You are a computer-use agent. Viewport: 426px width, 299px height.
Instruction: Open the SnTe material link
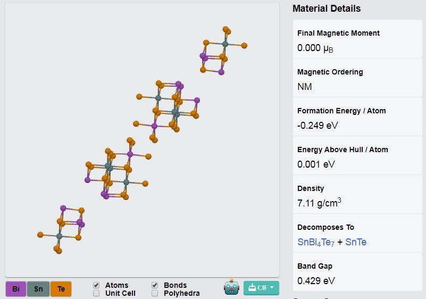pos(356,242)
